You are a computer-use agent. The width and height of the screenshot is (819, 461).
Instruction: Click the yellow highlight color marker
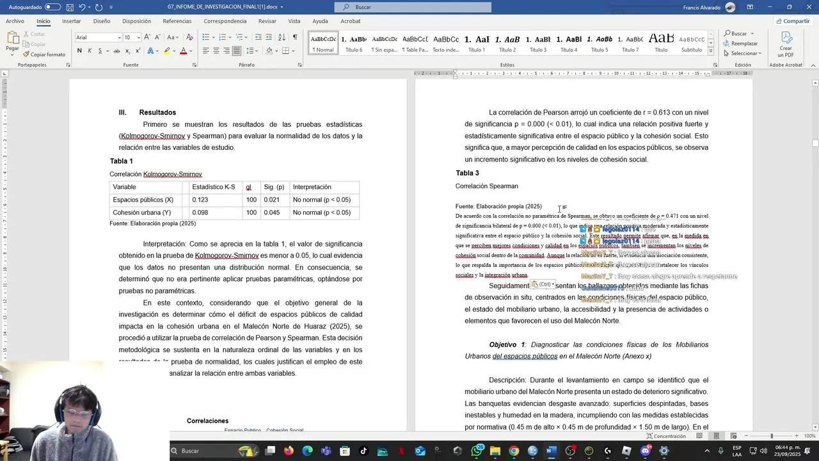[167, 51]
